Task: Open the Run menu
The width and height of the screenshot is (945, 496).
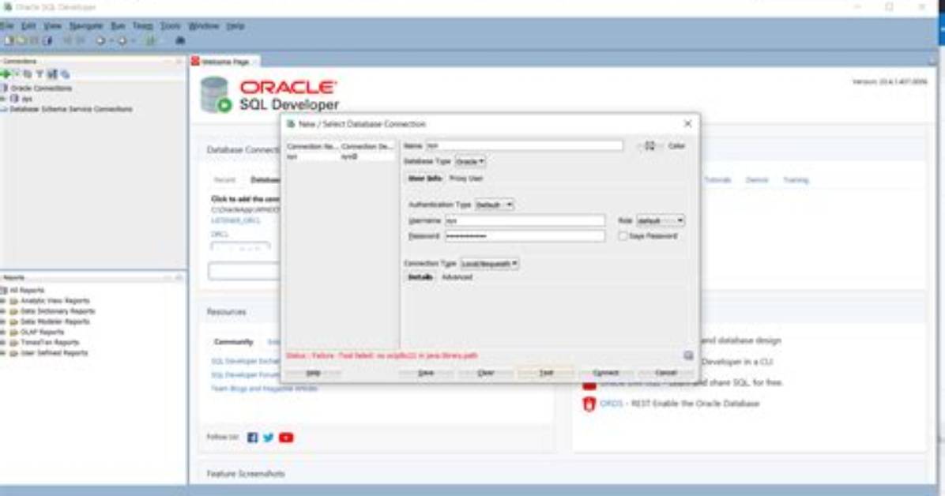Action: click(118, 26)
